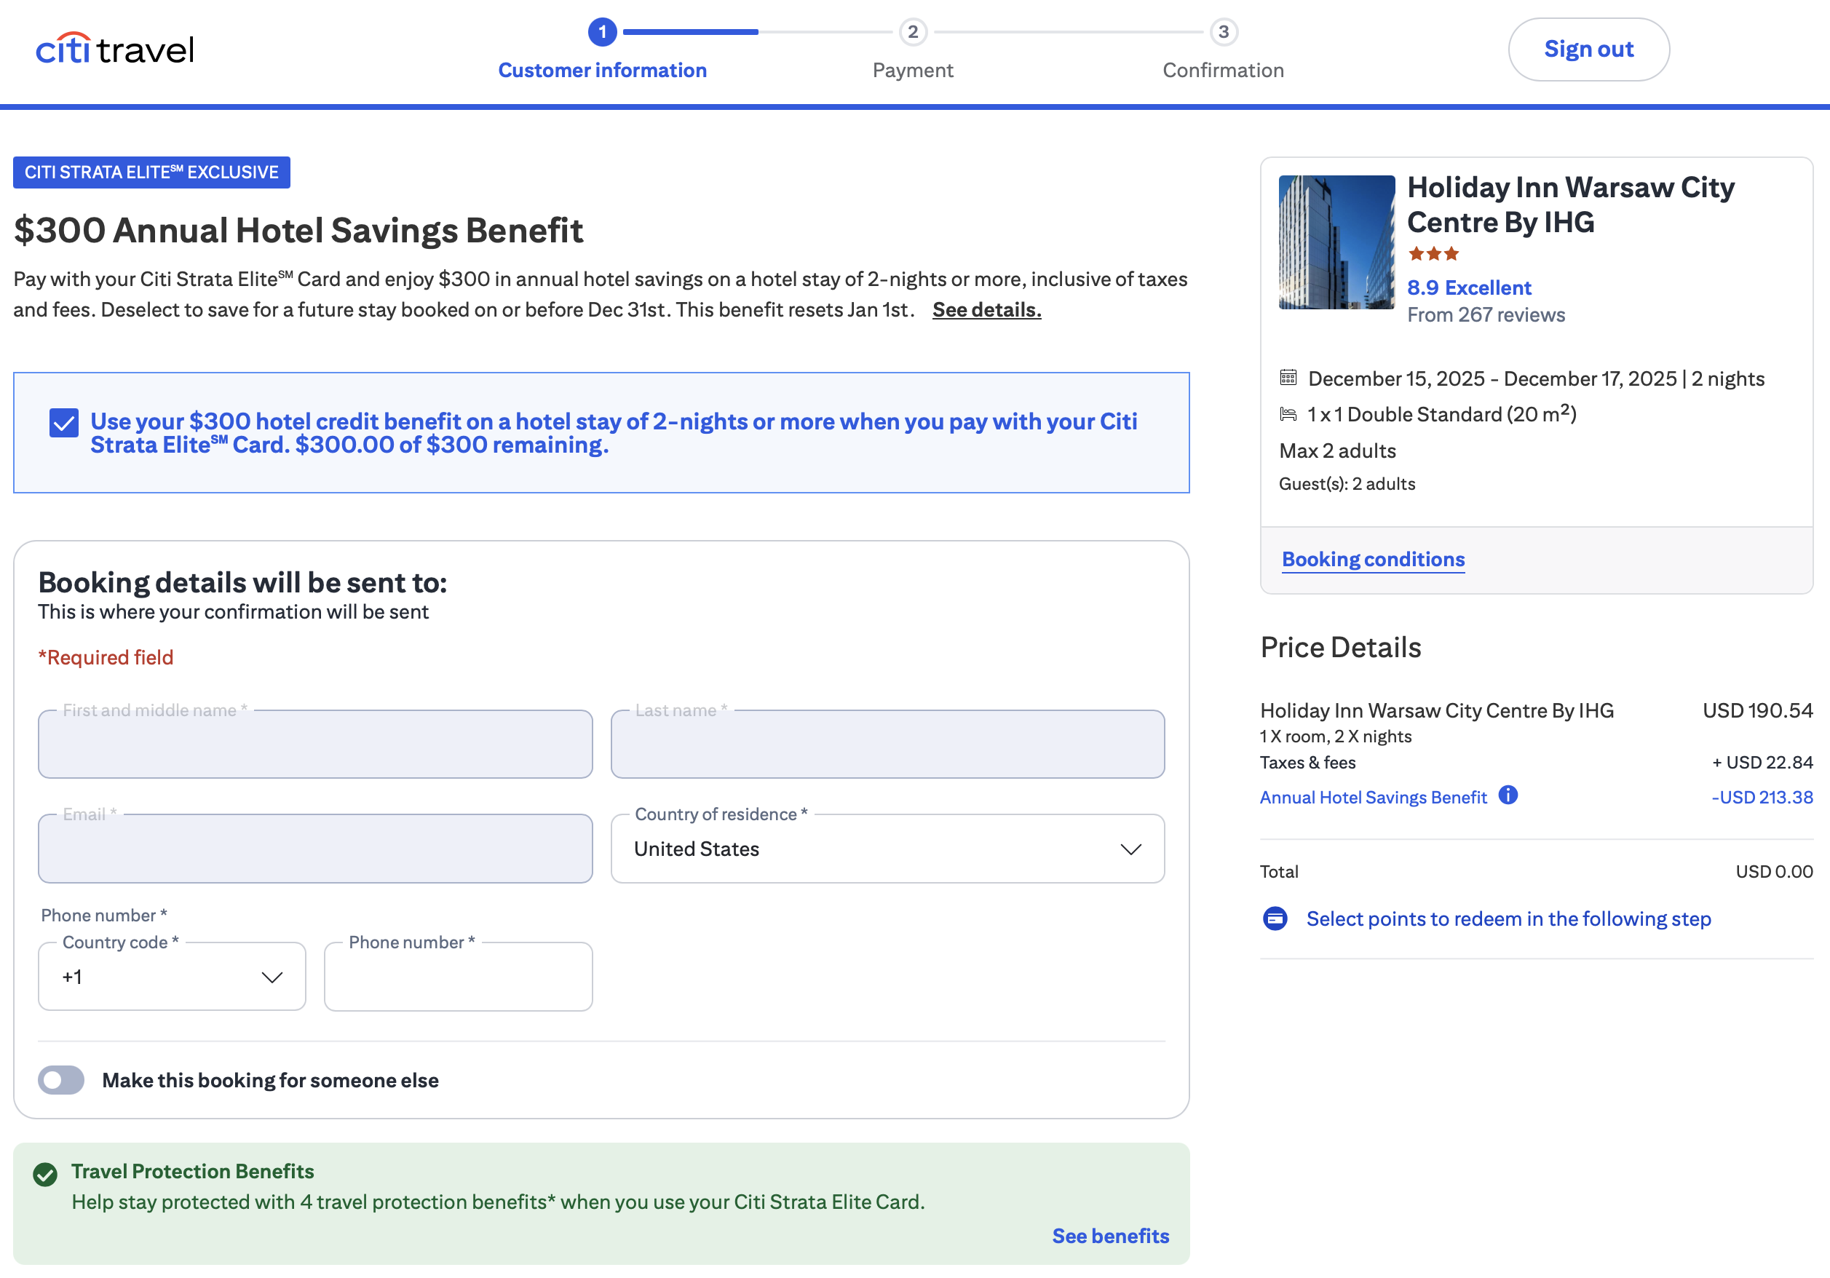
Task: Select step 2 Payment circle
Action: tap(913, 32)
